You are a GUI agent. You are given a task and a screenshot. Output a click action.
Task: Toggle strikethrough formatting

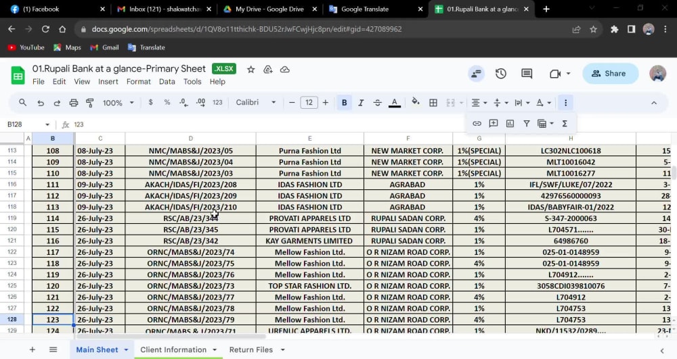[377, 103]
